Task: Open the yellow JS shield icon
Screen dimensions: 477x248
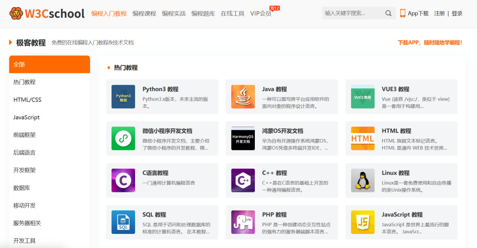Action: point(363,222)
